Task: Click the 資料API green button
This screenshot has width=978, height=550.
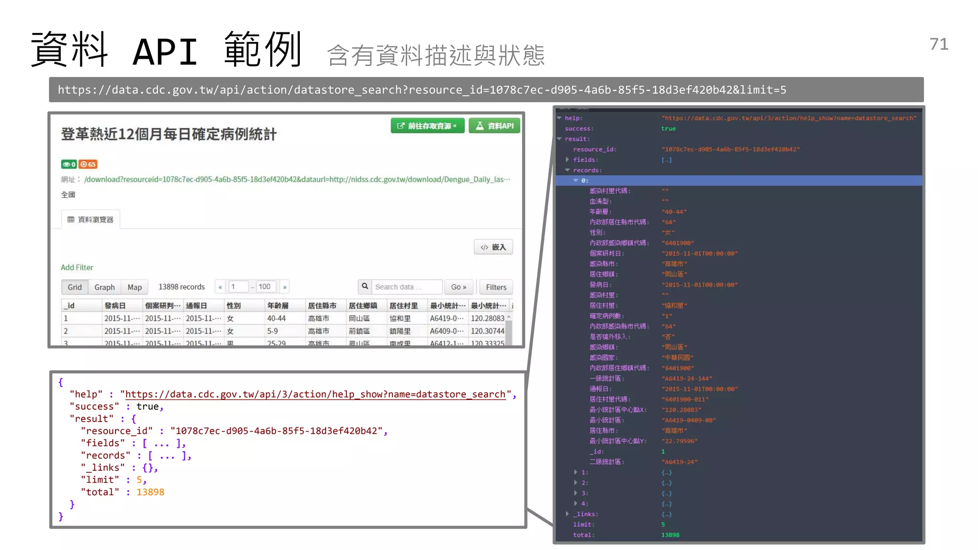Action: [494, 126]
